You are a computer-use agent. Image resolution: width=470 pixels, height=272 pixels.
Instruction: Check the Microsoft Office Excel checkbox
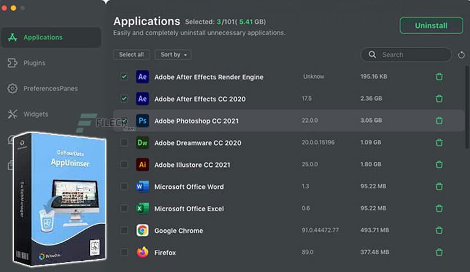[124, 208]
